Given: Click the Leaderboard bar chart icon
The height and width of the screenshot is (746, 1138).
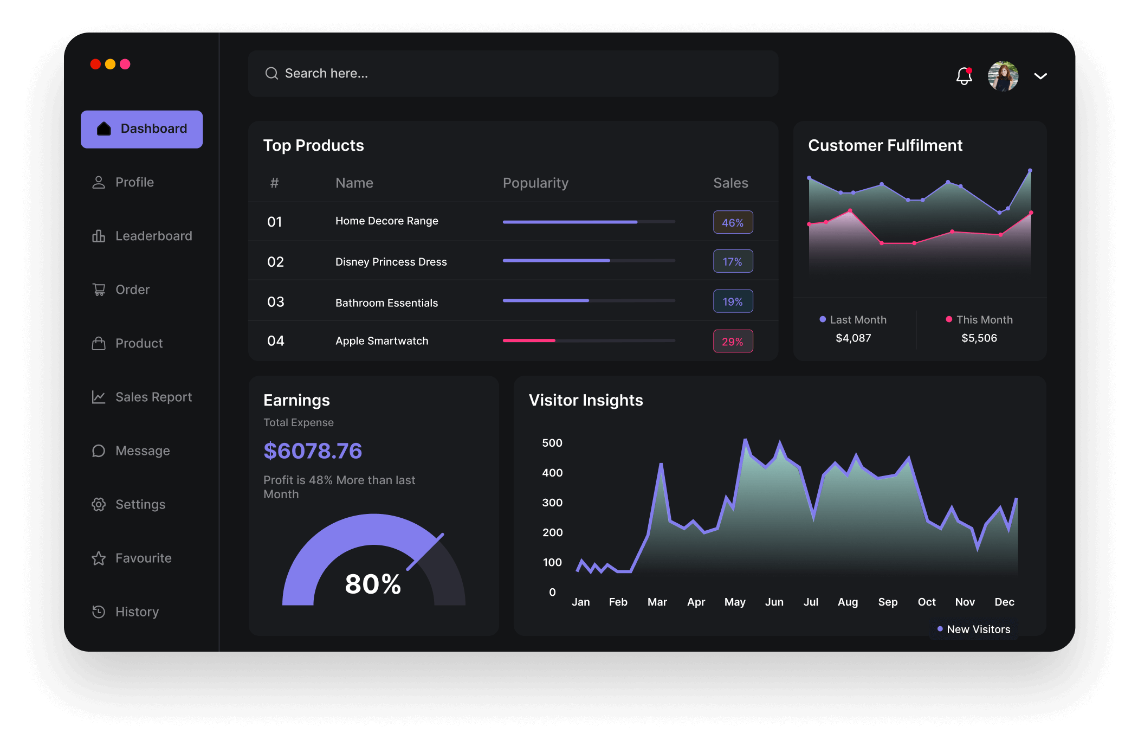Looking at the screenshot, I should click(98, 235).
